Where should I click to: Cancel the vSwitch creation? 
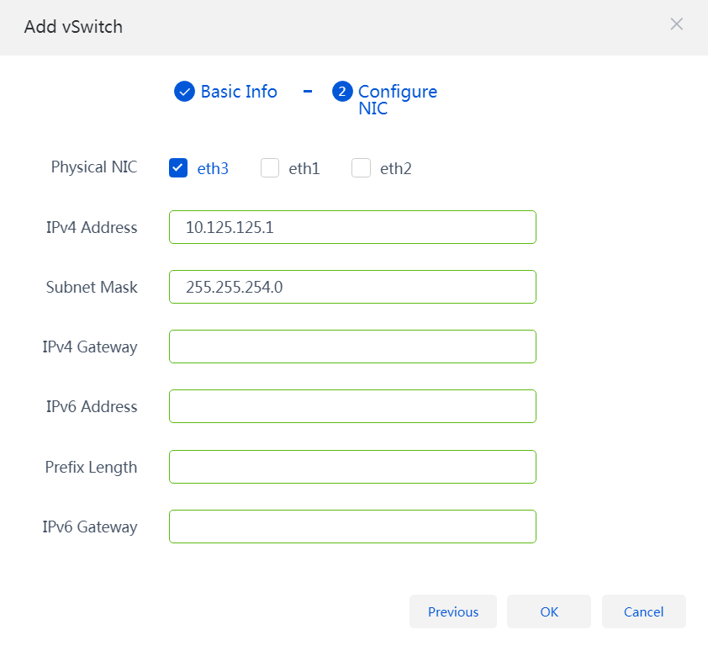(644, 611)
